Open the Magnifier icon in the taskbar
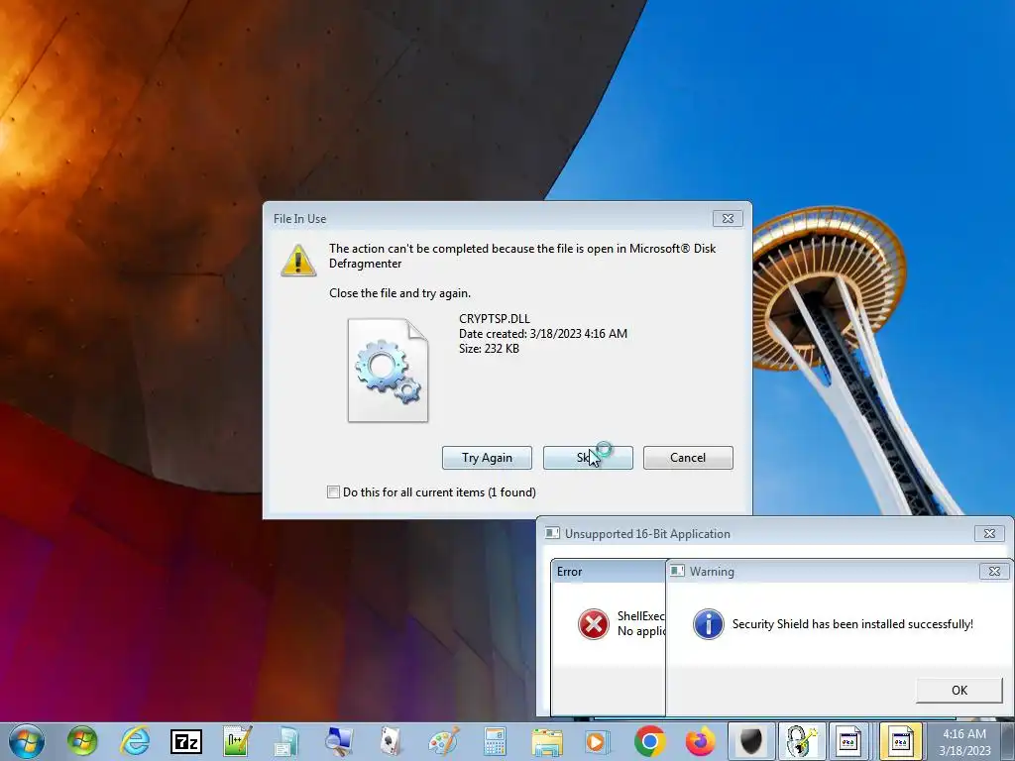The width and height of the screenshot is (1015, 761). [338, 741]
